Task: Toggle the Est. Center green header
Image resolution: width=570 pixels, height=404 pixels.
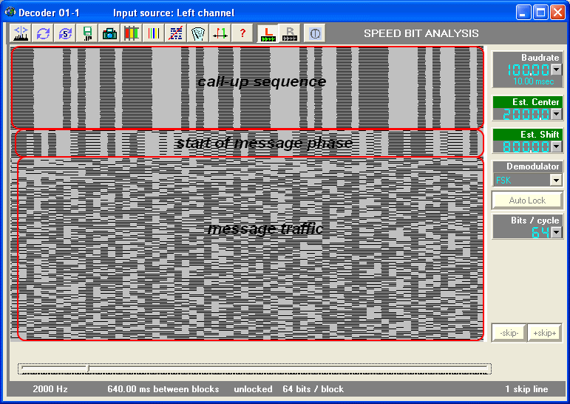Action: pos(528,101)
